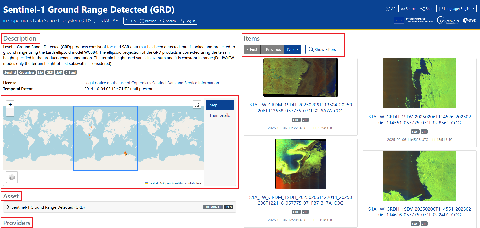Open the Language: English dropdown
This screenshot has height=228, width=480.
tap(456, 9)
